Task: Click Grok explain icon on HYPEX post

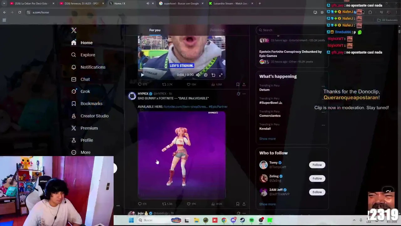Action: coord(238,94)
